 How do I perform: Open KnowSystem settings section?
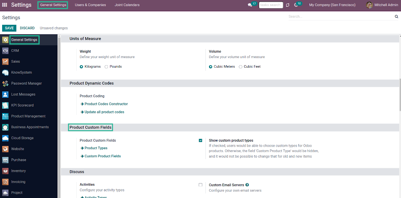coord(21,73)
